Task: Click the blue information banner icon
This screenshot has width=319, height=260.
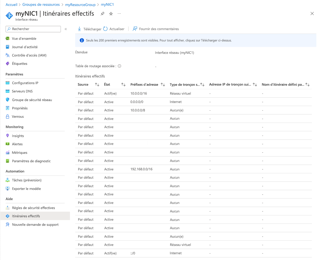Action: click(82, 40)
